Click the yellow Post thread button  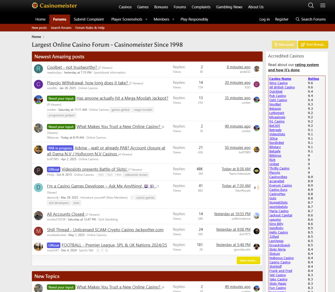click(313, 44)
